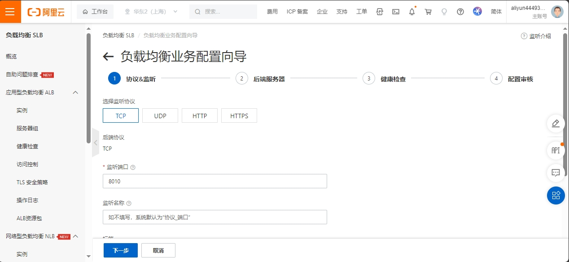Collapse the 应用型负载均衡 ALB section
Viewport: 569px width, 262px height.
75,93
